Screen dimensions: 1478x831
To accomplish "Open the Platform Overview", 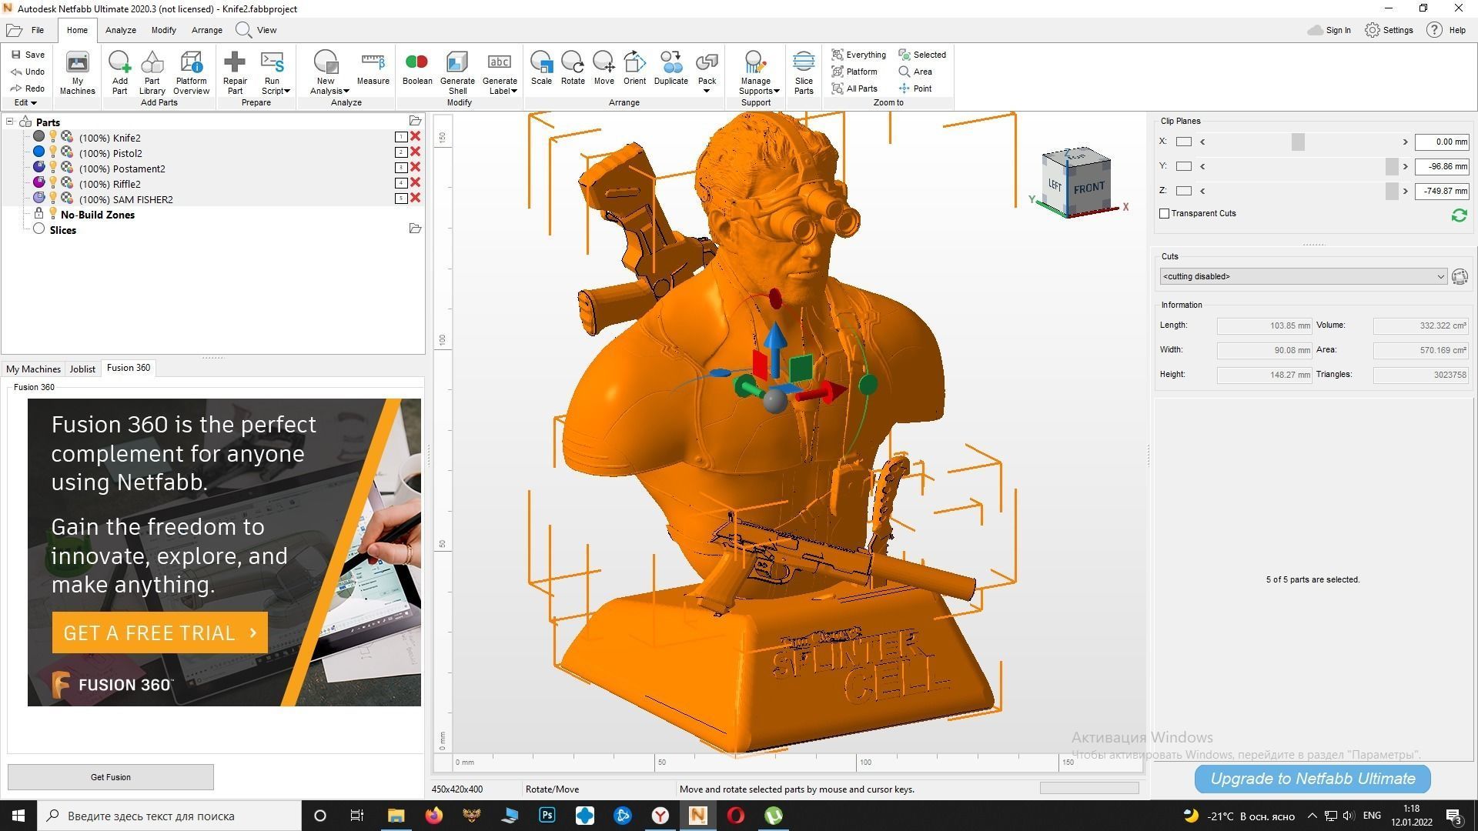I will point(191,72).
